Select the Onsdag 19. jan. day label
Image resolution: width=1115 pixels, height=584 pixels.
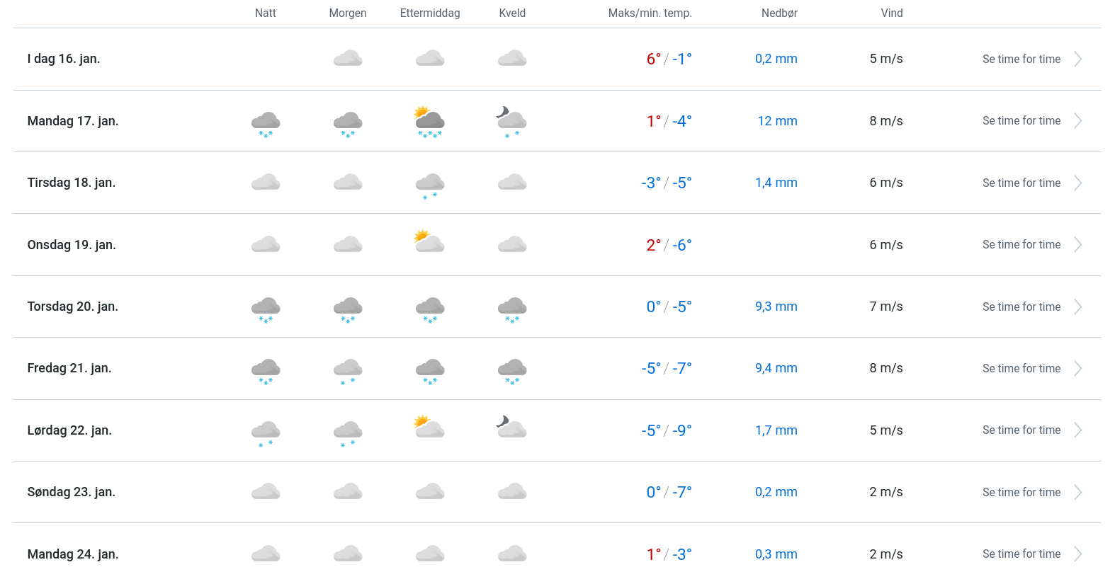[x=72, y=245]
